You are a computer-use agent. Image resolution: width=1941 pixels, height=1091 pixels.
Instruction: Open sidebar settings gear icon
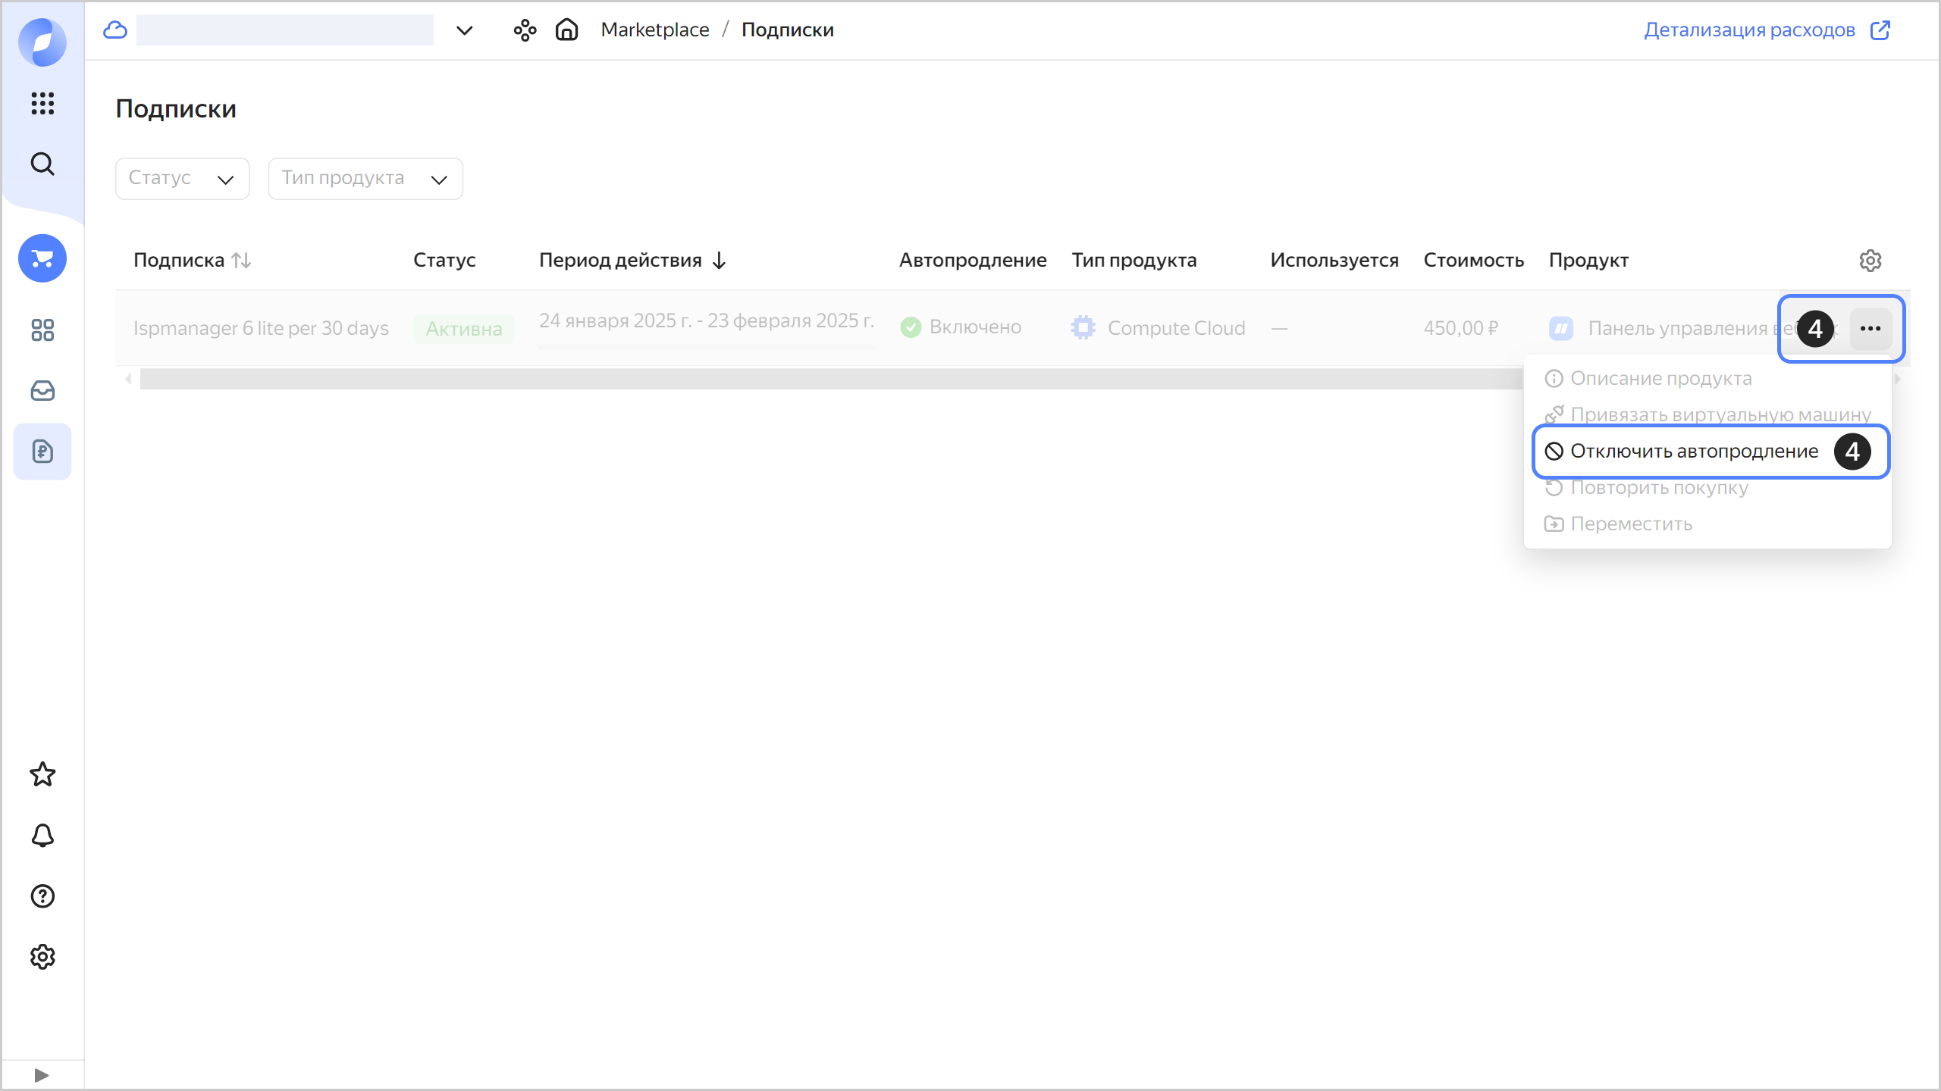pos(42,957)
